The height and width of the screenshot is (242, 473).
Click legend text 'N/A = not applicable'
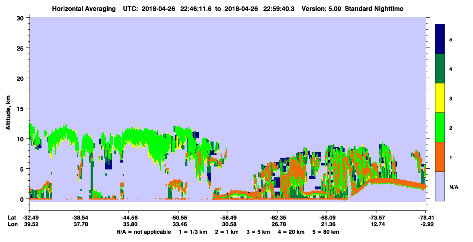(144, 232)
